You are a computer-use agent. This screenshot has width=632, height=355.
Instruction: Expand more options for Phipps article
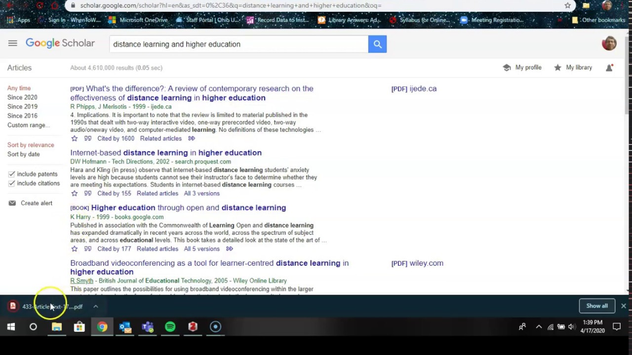tap(192, 139)
